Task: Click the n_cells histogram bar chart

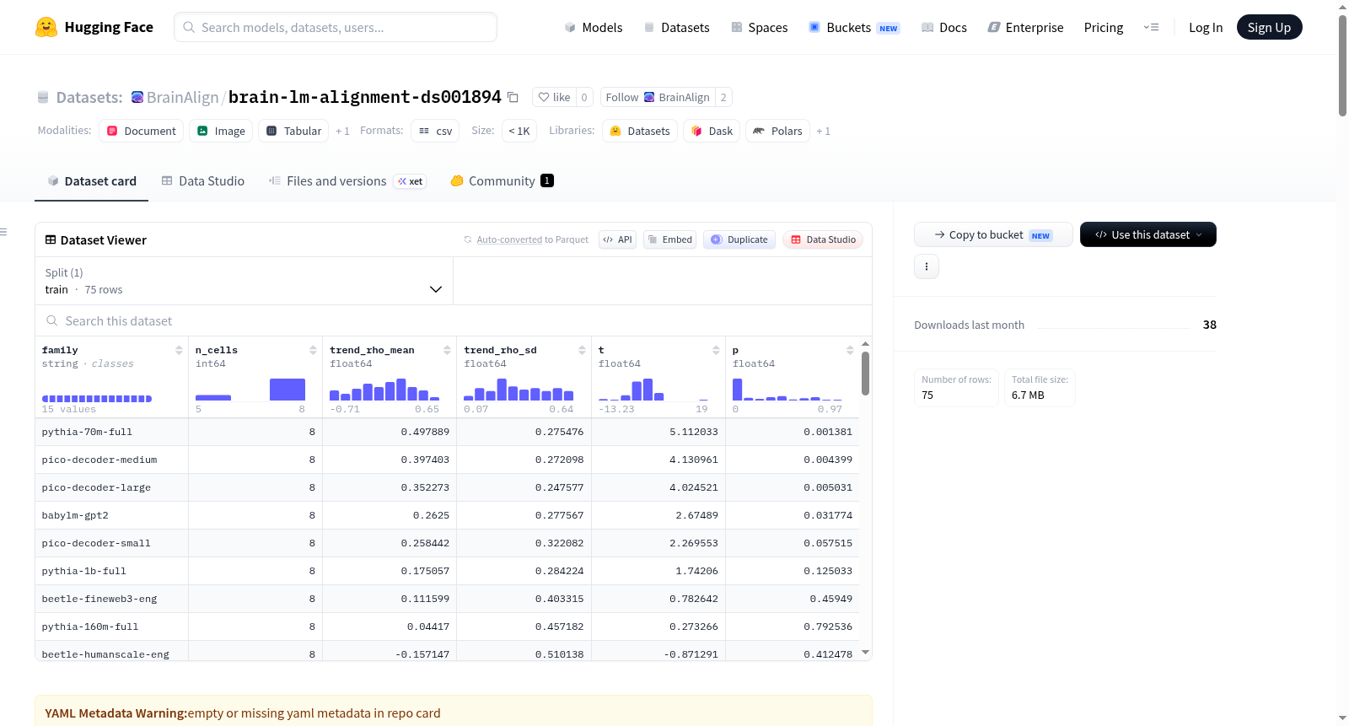Action: [x=250, y=390]
